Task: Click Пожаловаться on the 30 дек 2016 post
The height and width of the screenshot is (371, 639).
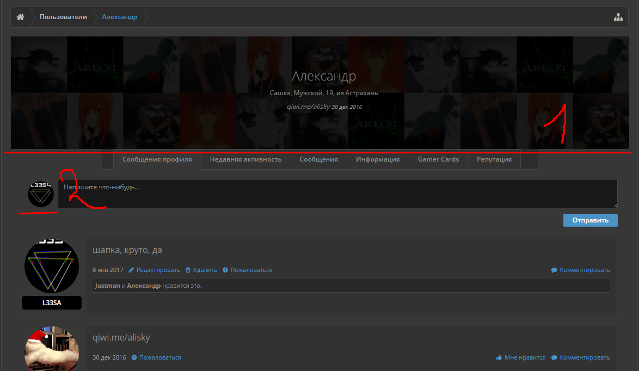Action: tap(160, 357)
